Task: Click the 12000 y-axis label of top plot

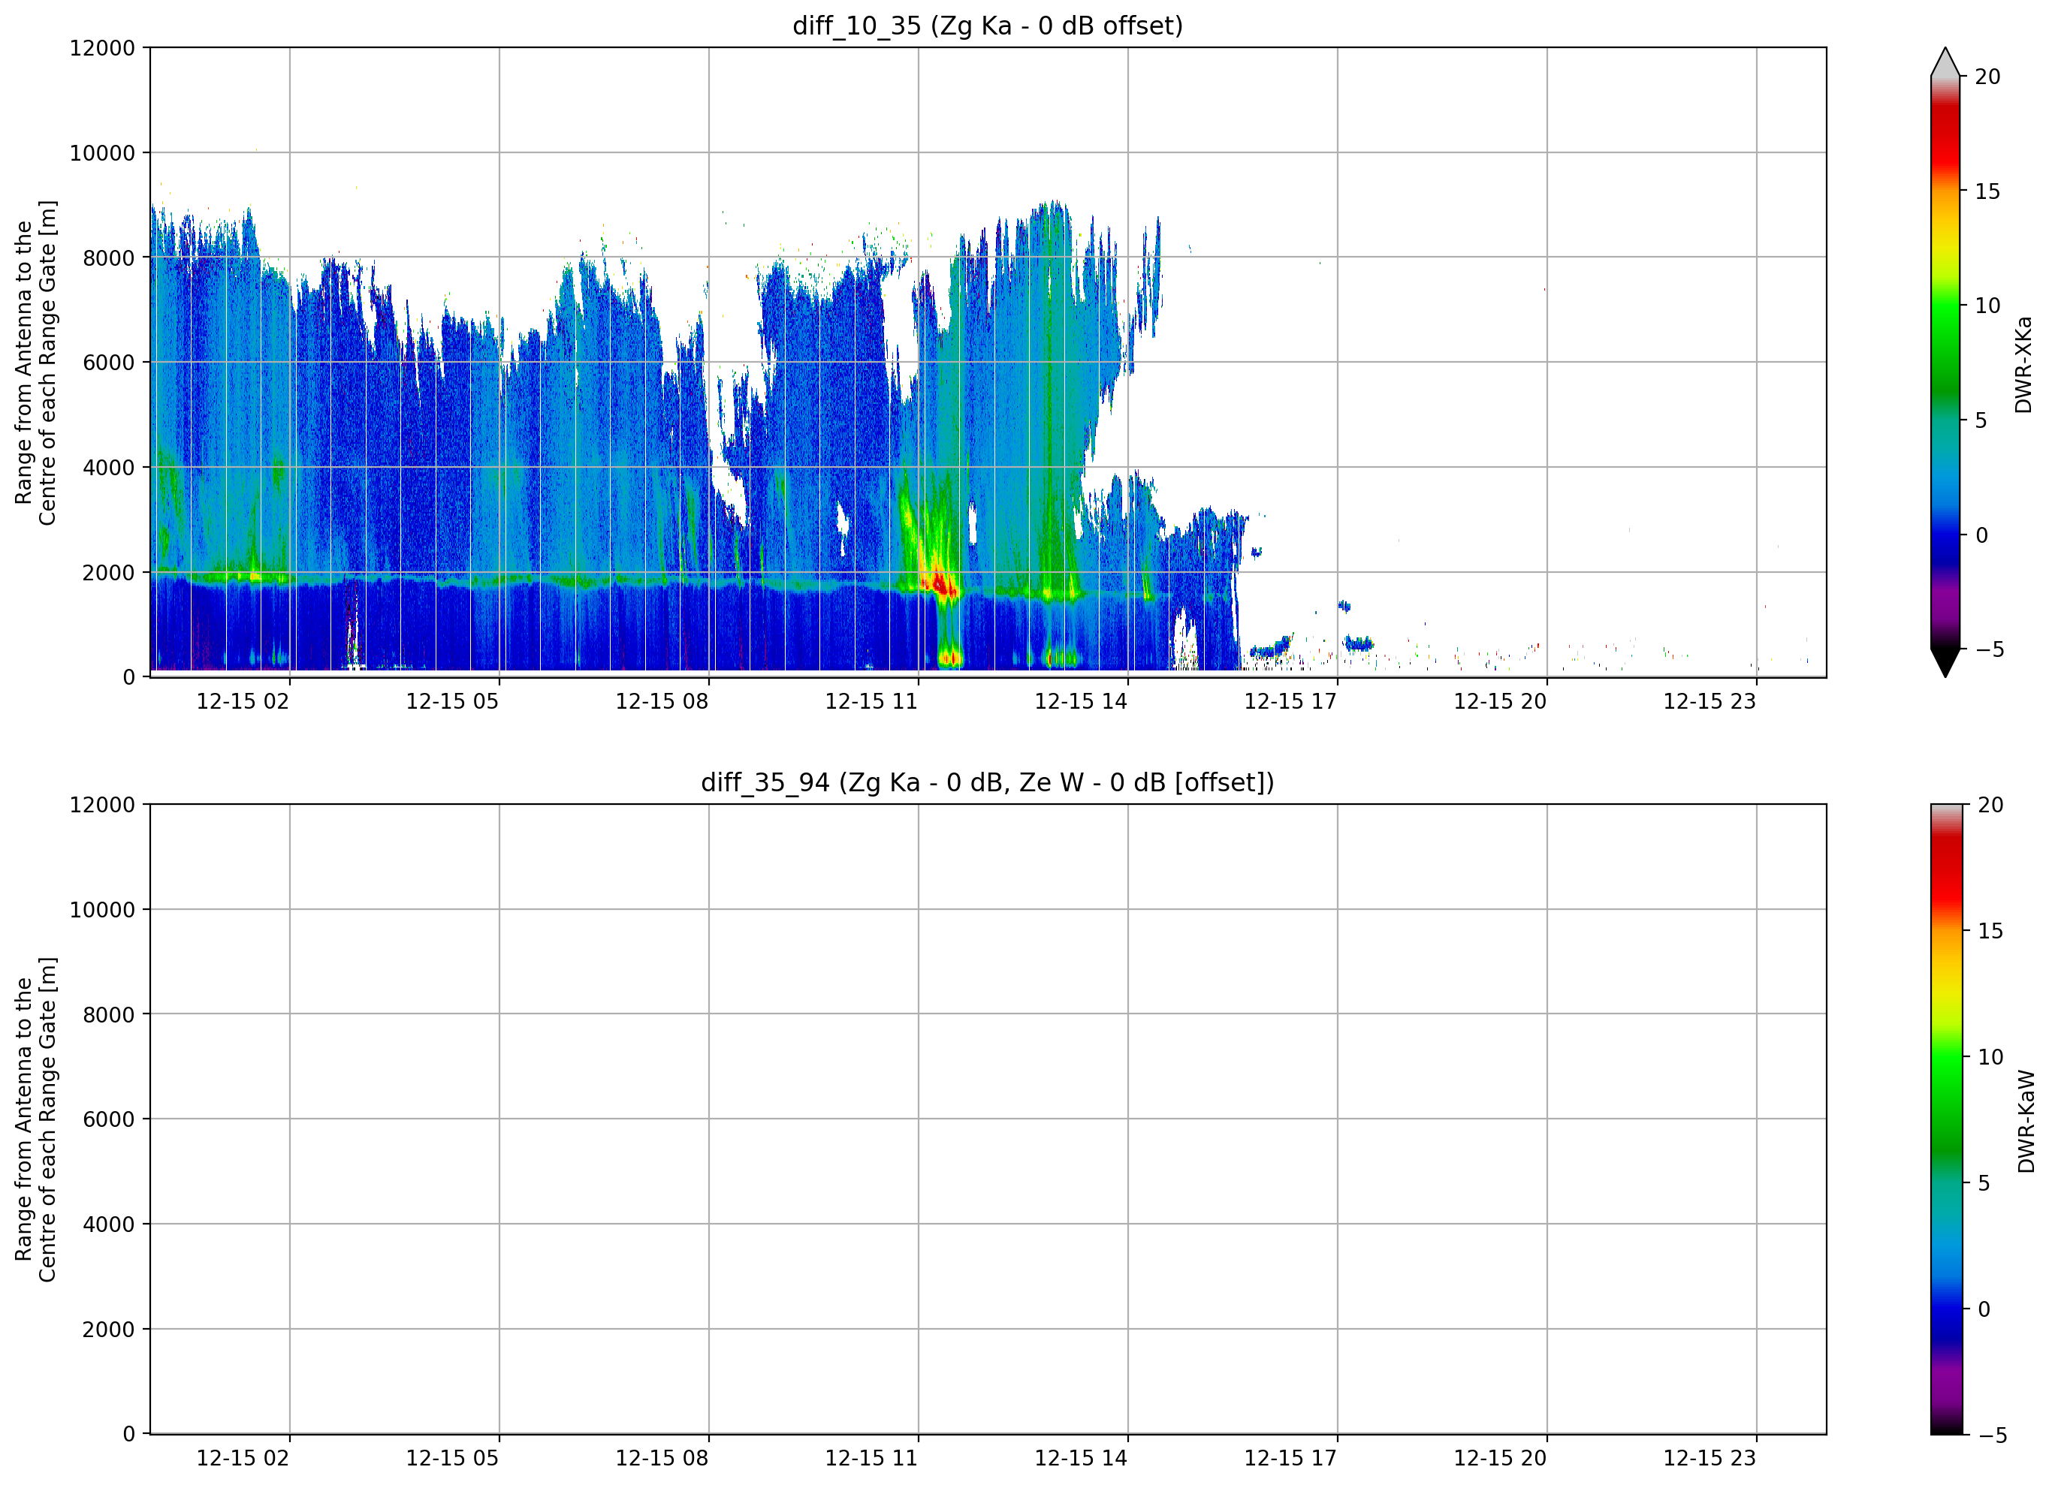Action: pos(102,48)
